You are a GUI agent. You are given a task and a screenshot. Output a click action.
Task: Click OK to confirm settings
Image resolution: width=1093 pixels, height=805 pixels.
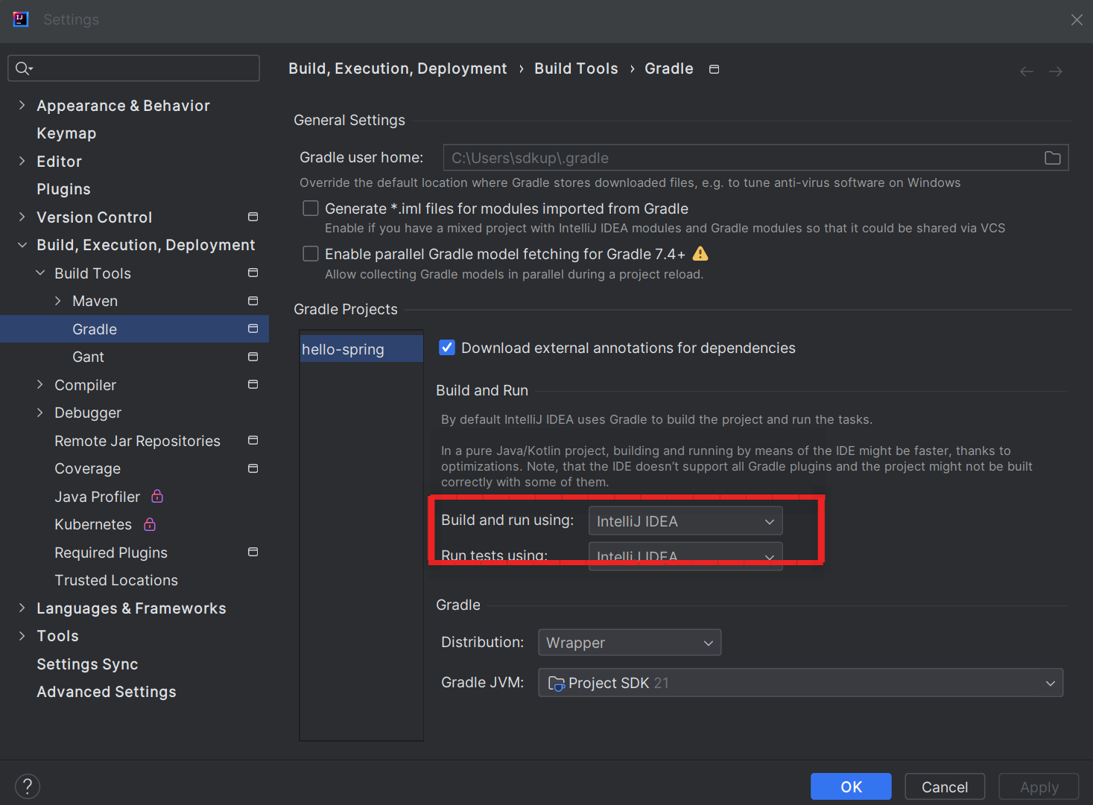(851, 787)
